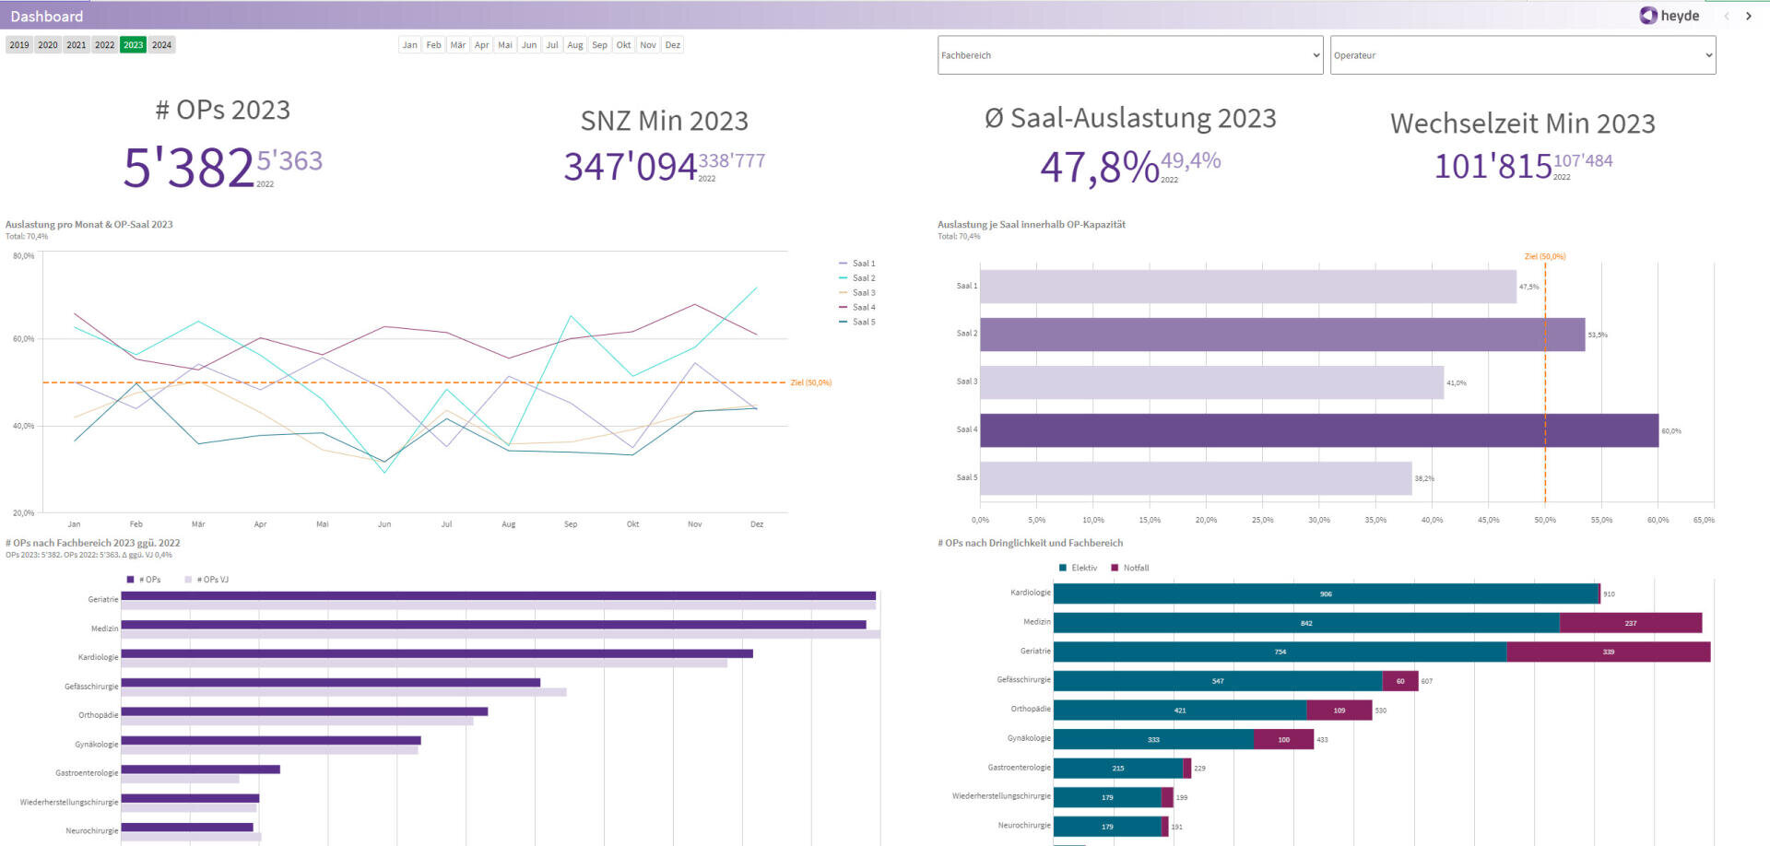Switch to the 2024 year tab
The height and width of the screenshot is (846, 1770).
coord(161,44)
